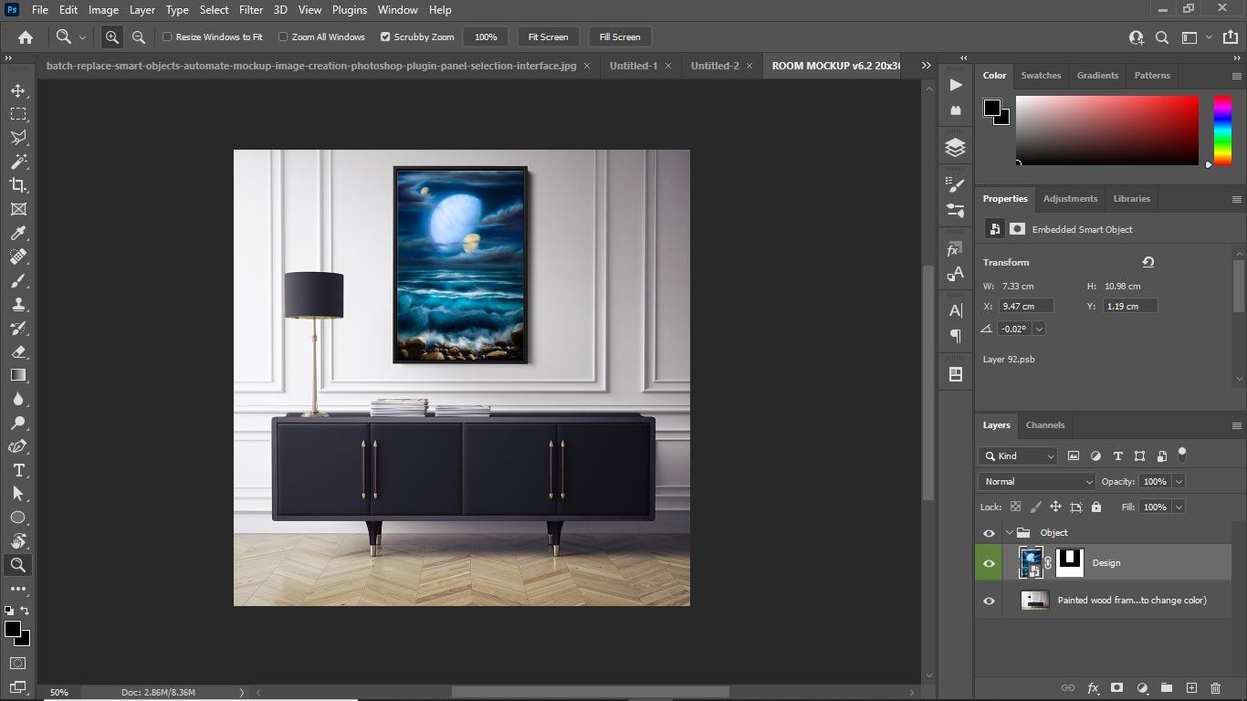
Task: Open the Kind layer filter dropdown
Action: pos(1016,455)
